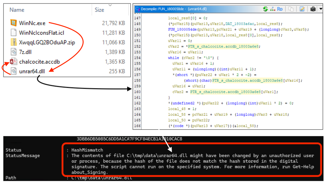Open the graph view icon in decompiler toolbar
Viewport: 327px width, 184px height.
click(273, 9)
